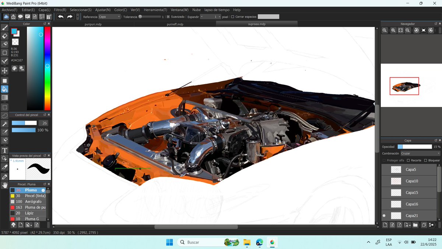Image resolution: width=442 pixels, height=249 pixels.
Task: Switch to the purireff.mdp tab
Action: coord(175,24)
